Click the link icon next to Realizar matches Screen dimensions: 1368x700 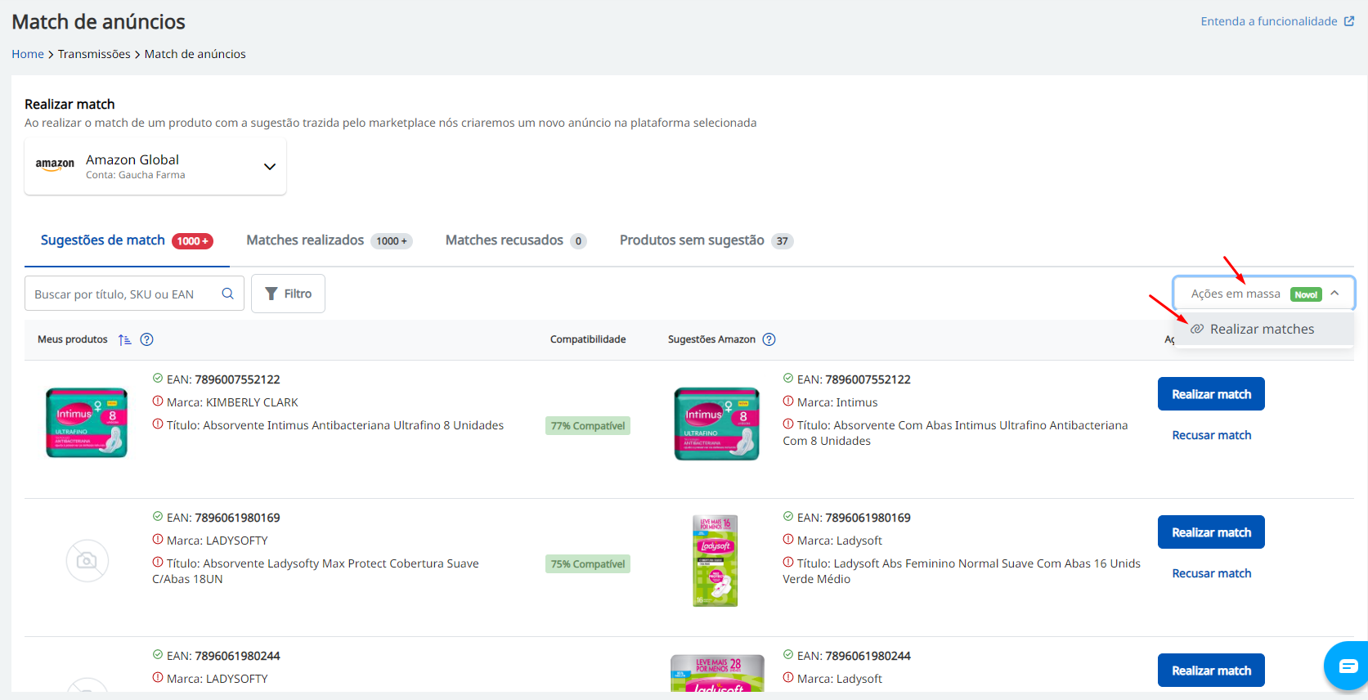coord(1197,329)
